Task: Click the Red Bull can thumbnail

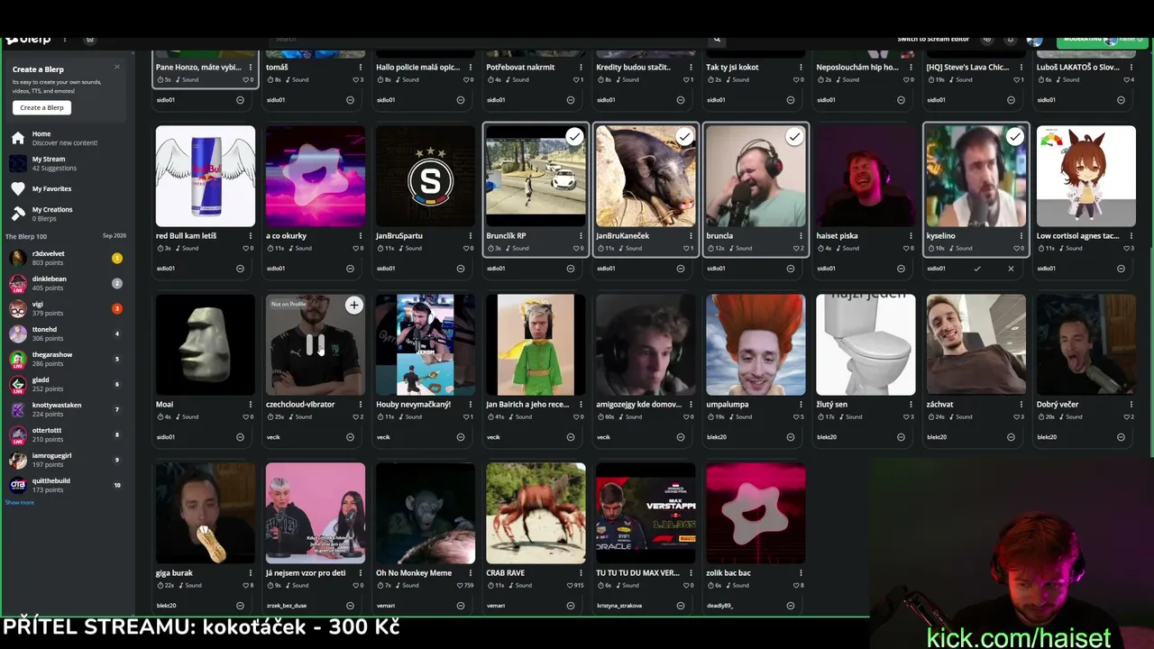Action: (x=206, y=176)
